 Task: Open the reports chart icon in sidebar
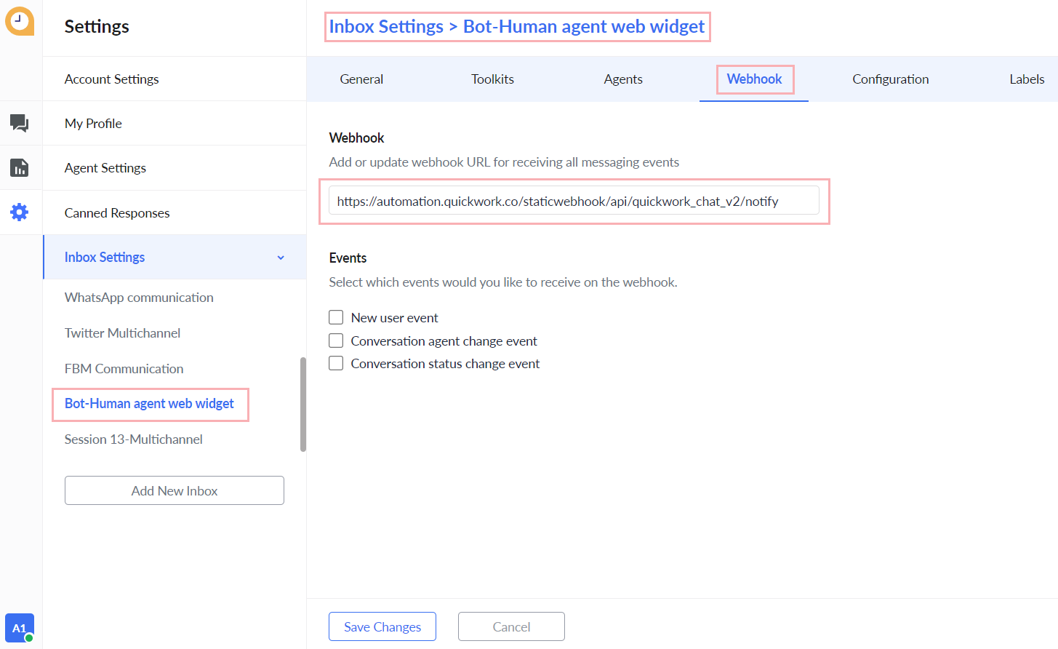click(20, 168)
